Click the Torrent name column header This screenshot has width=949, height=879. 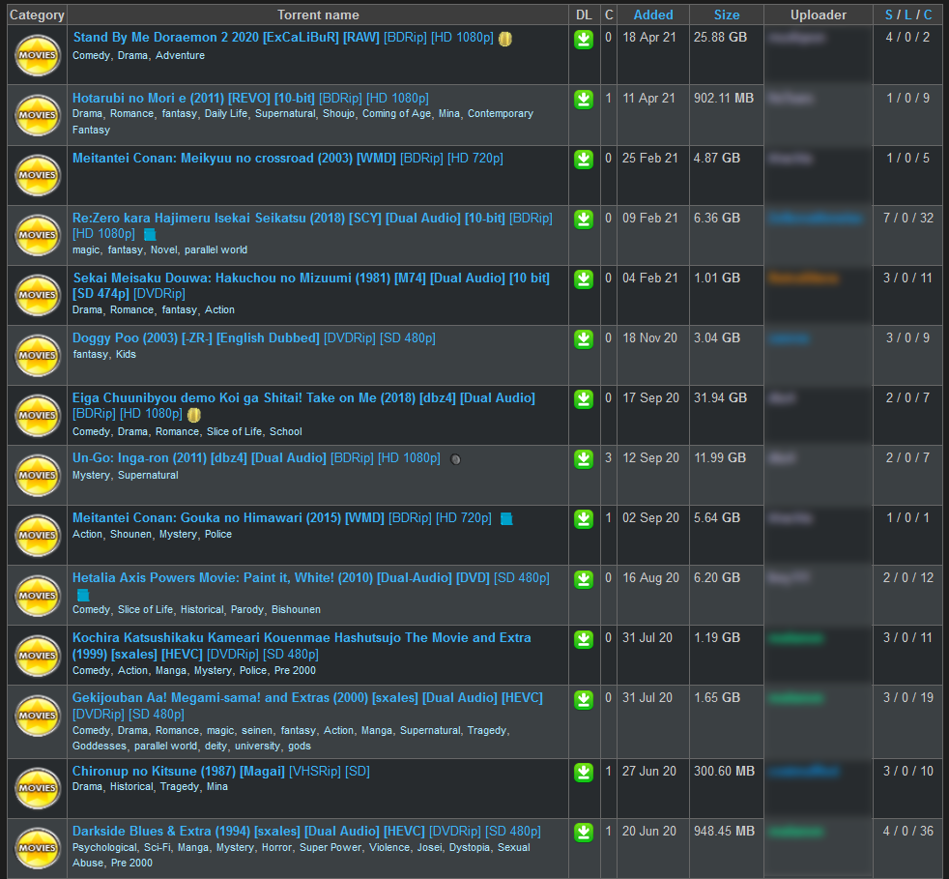tap(318, 15)
